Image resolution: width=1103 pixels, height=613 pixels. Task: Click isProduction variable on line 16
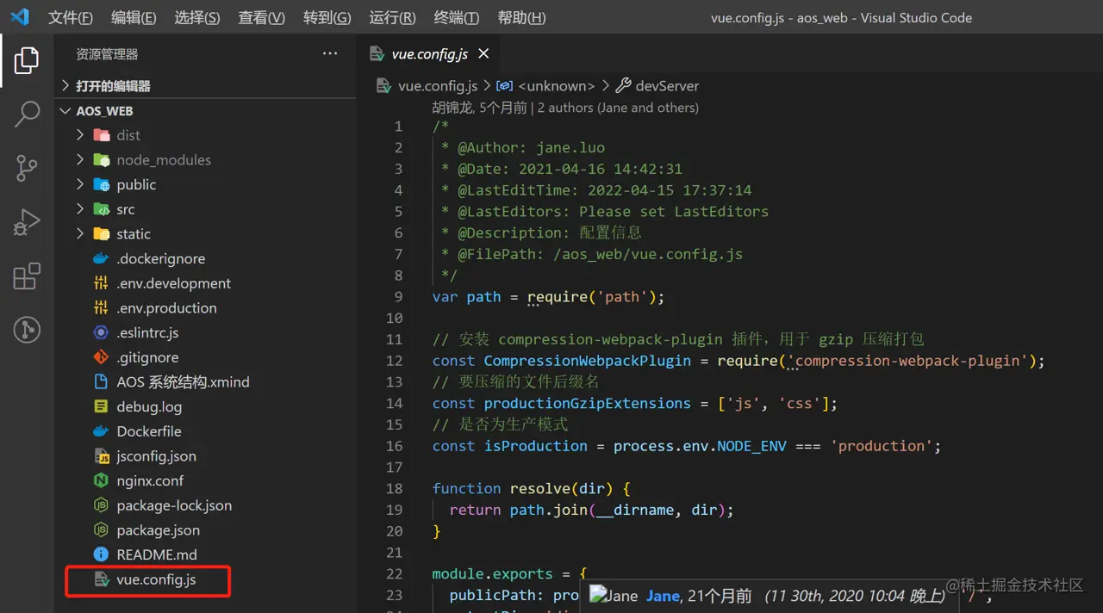pos(536,446)
